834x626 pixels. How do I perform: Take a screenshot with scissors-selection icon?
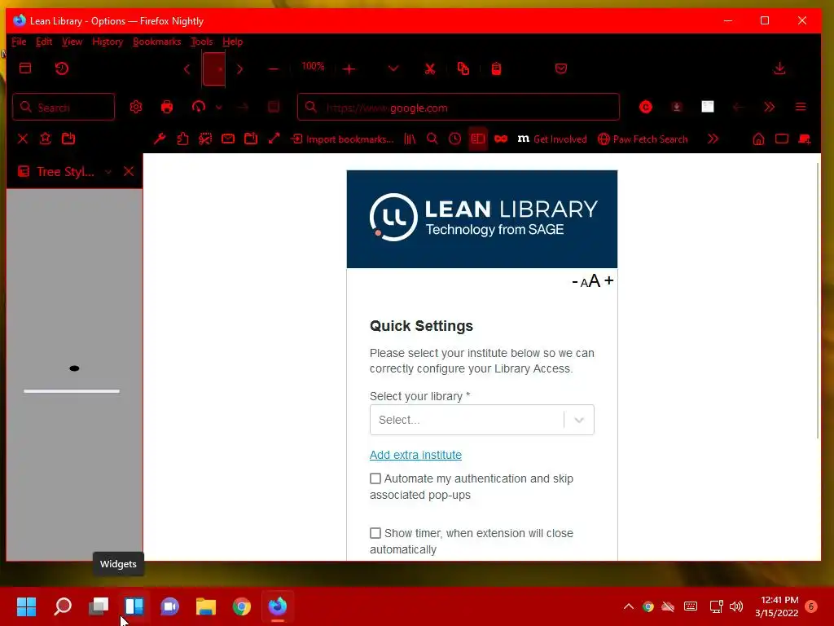[205, 139]
